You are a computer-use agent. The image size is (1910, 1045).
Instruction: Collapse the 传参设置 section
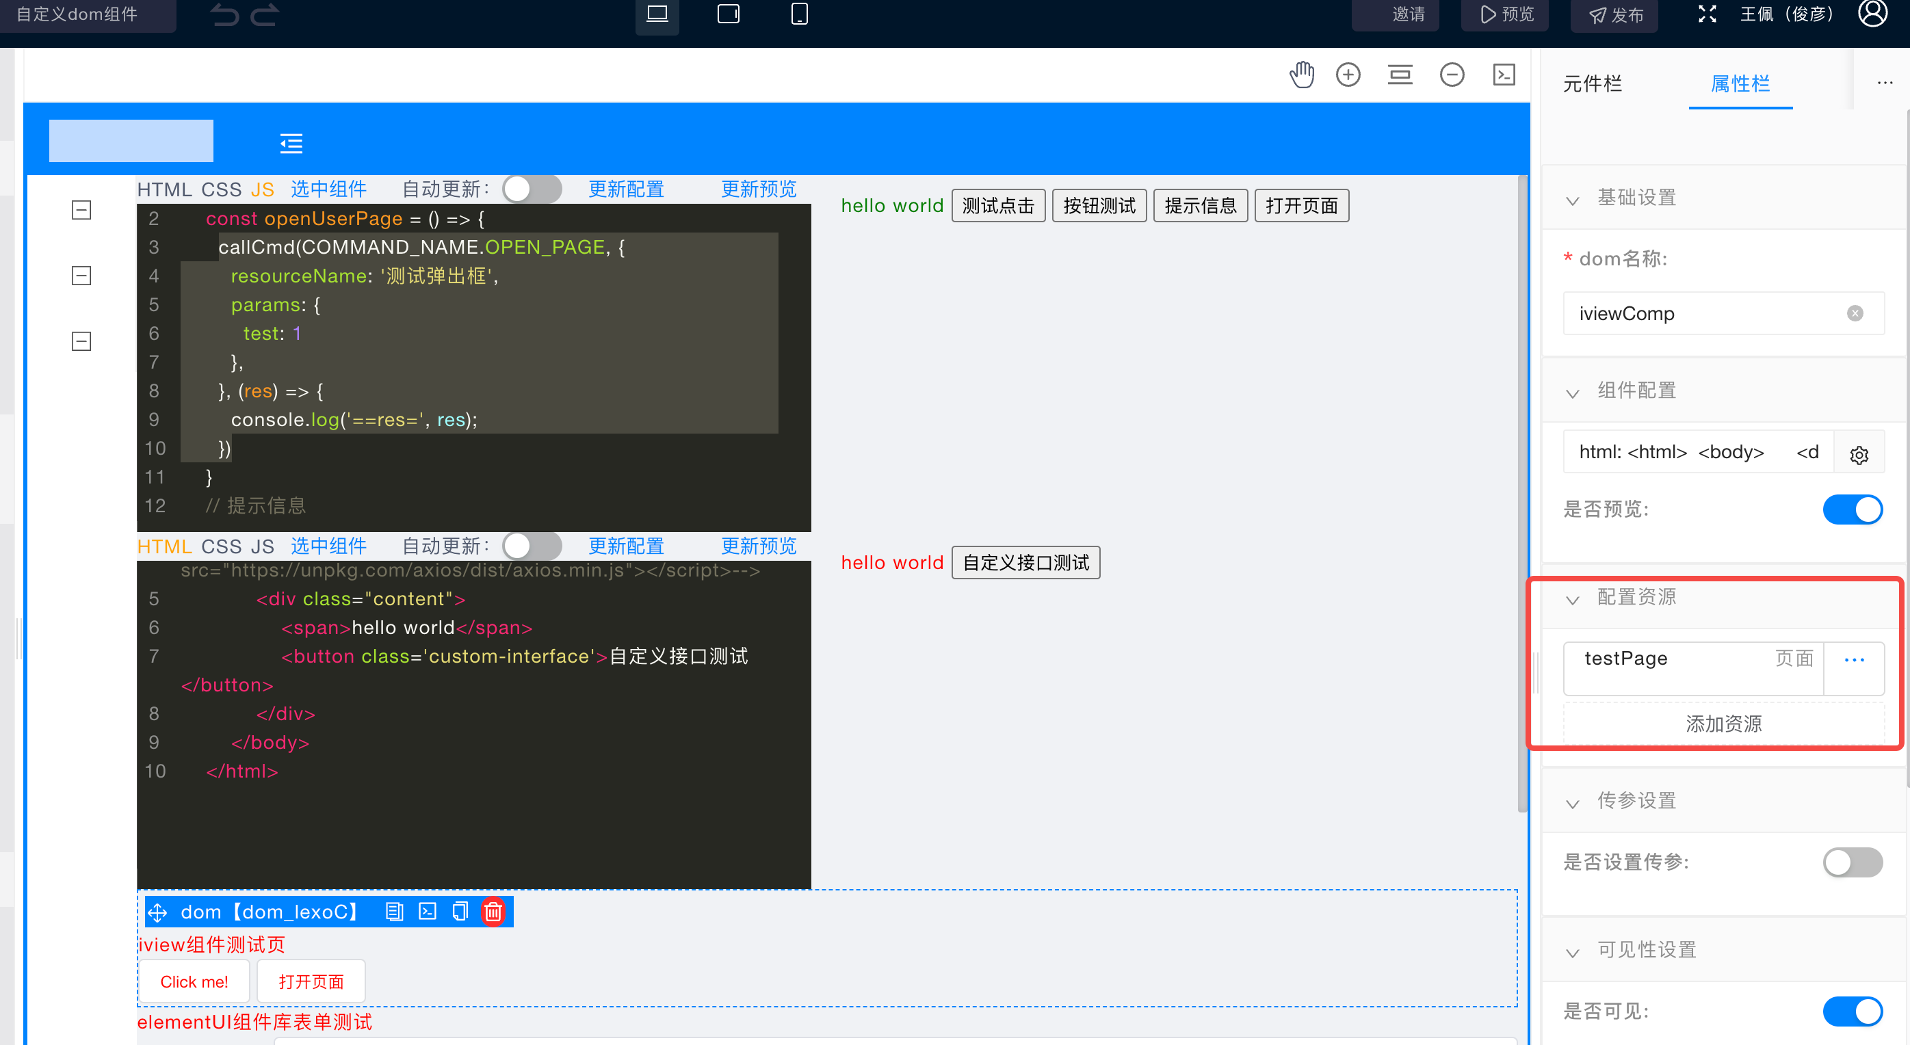pos(1572,804)
